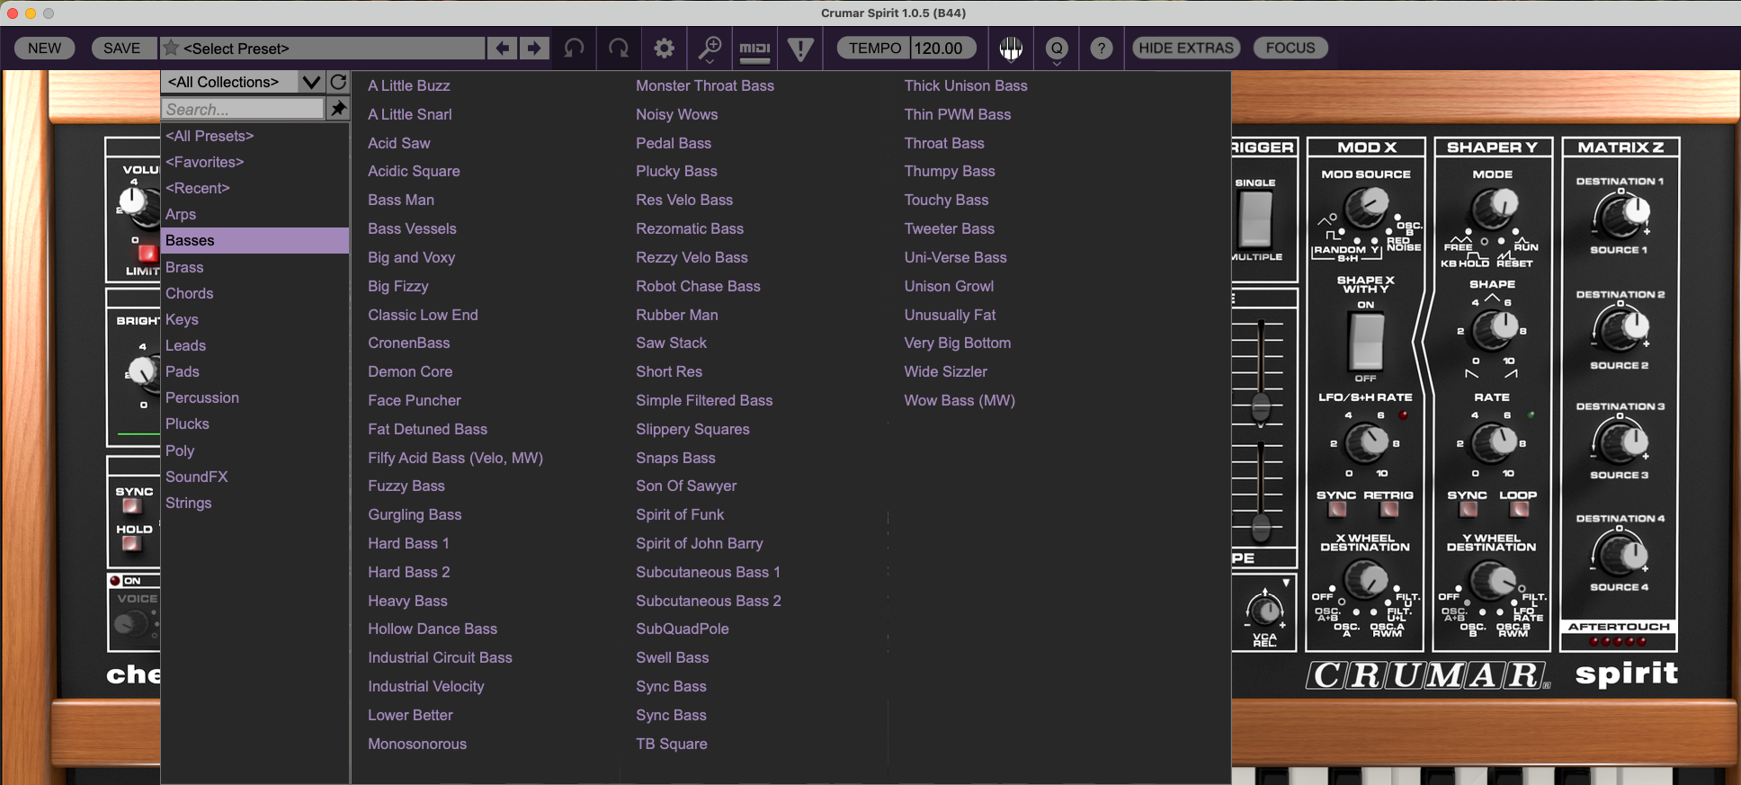Click the Shaper Y RATE knob
The height and width of the screenshot is (785, 1741).
point(1493,442)
